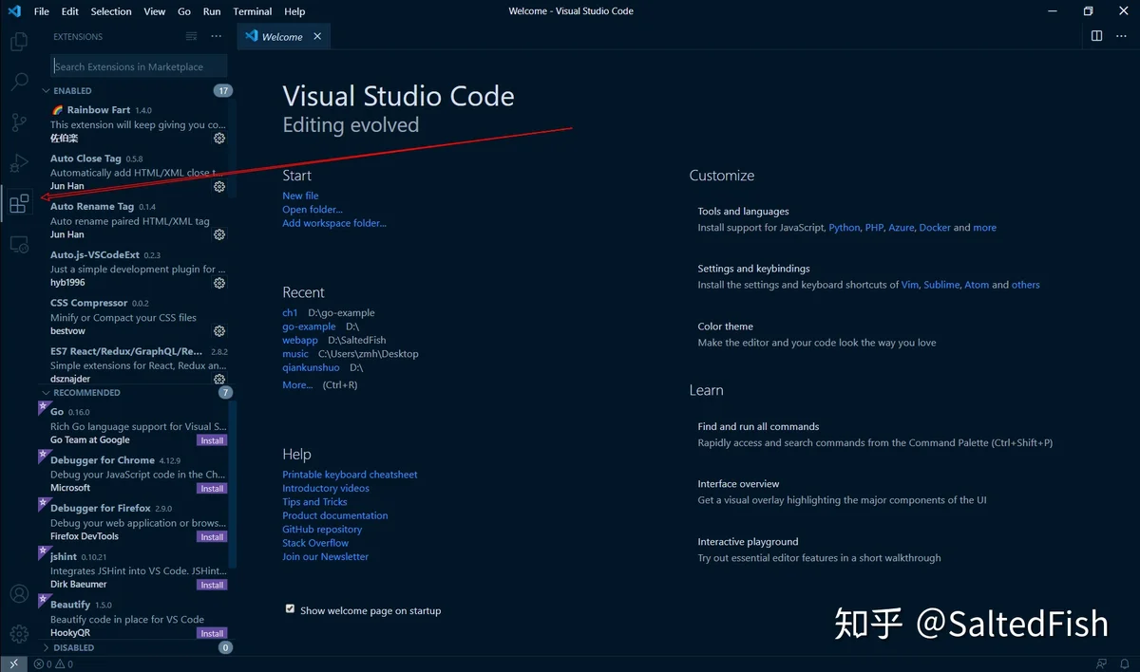This screenshot has height=672, width=1140.
Task: Open Printable keyboard cheatsheet link
Action: point(350,475)
